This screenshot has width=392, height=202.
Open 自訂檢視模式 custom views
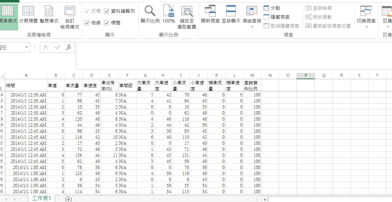[x=69, y=17]
